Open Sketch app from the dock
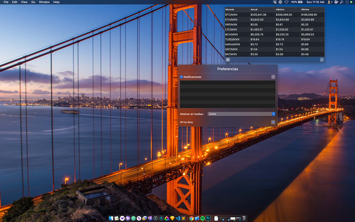The image size is (355, 222). [172, 218]
